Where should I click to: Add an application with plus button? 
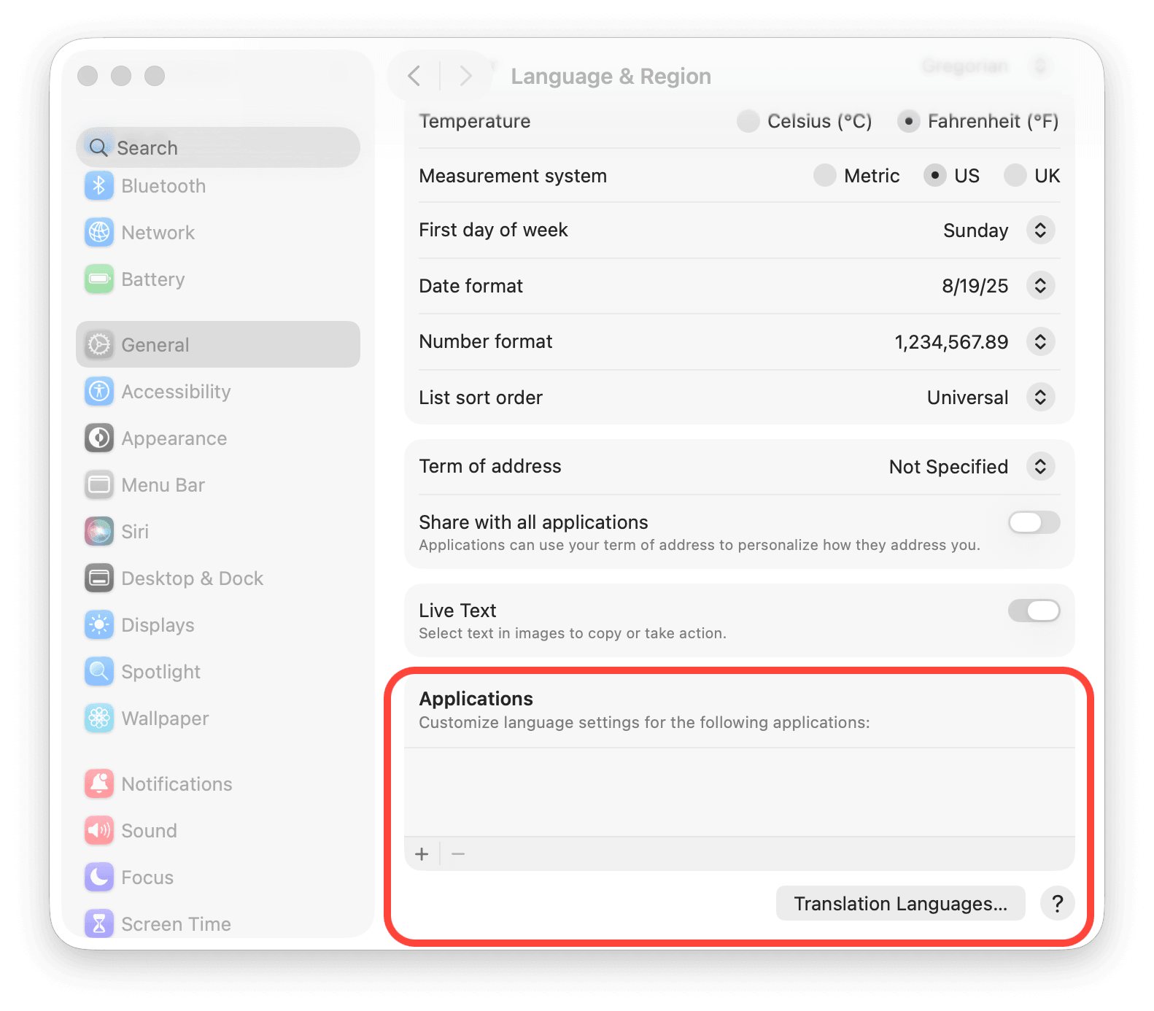[x=422, y=854]
